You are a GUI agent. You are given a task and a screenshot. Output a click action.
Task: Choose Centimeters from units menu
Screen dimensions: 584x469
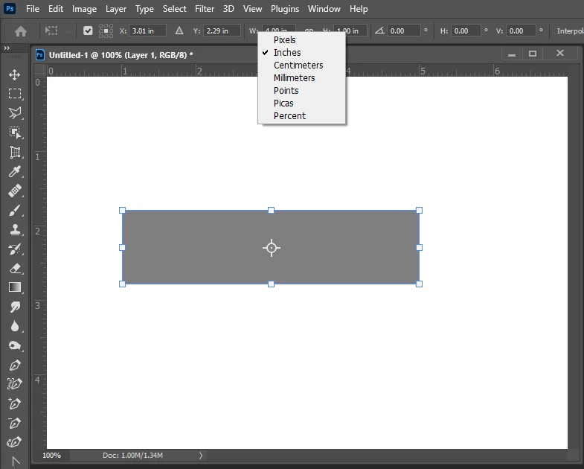[302, 66]
